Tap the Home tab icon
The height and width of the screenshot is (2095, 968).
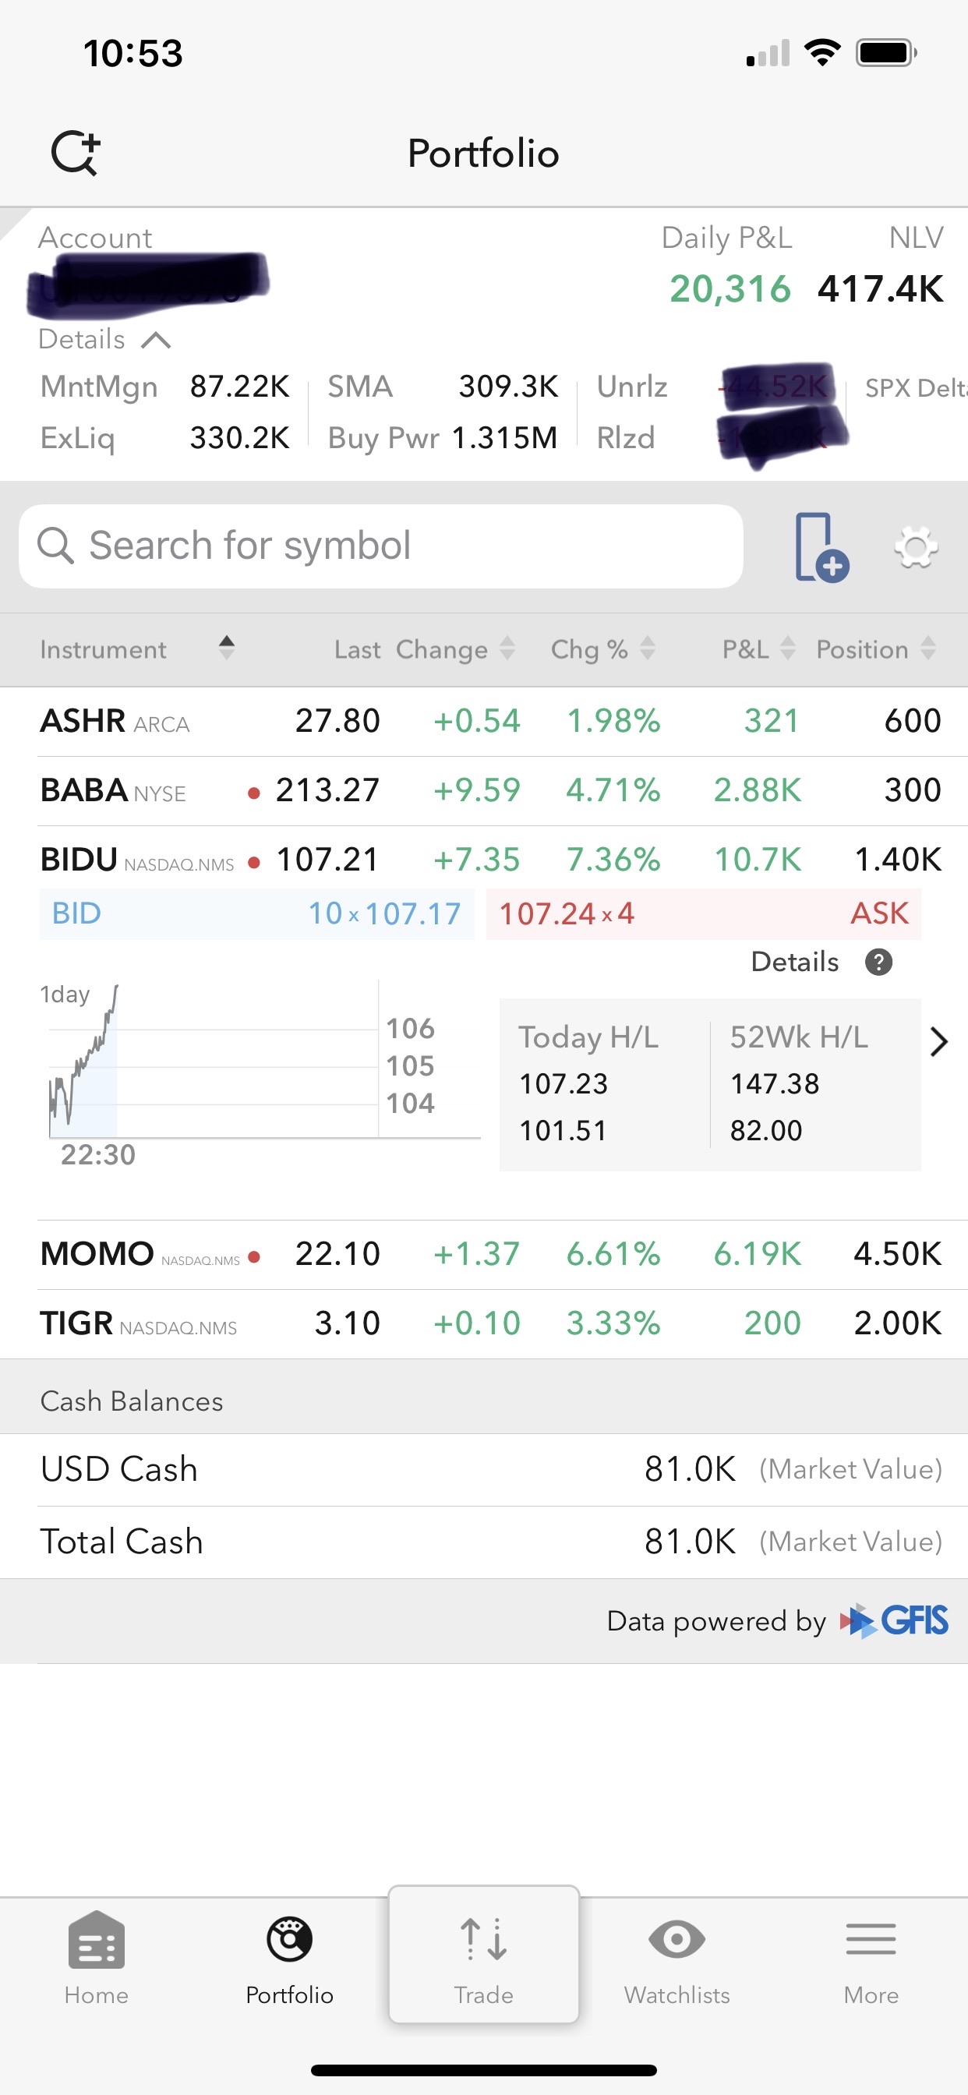point(97,1941)
